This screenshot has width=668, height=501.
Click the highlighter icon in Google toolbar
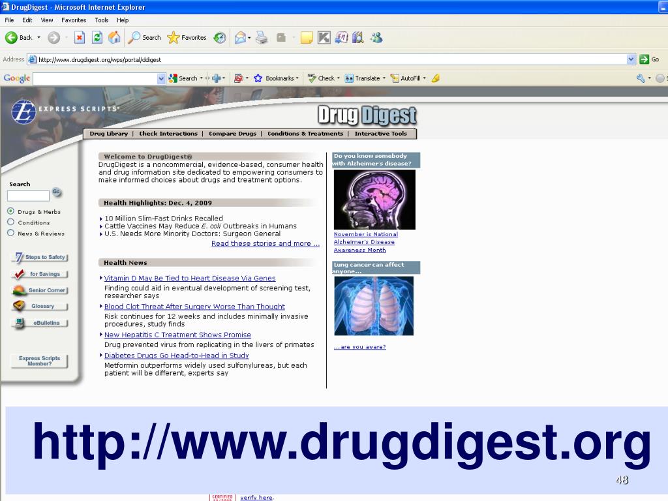[x=435, y=78]
